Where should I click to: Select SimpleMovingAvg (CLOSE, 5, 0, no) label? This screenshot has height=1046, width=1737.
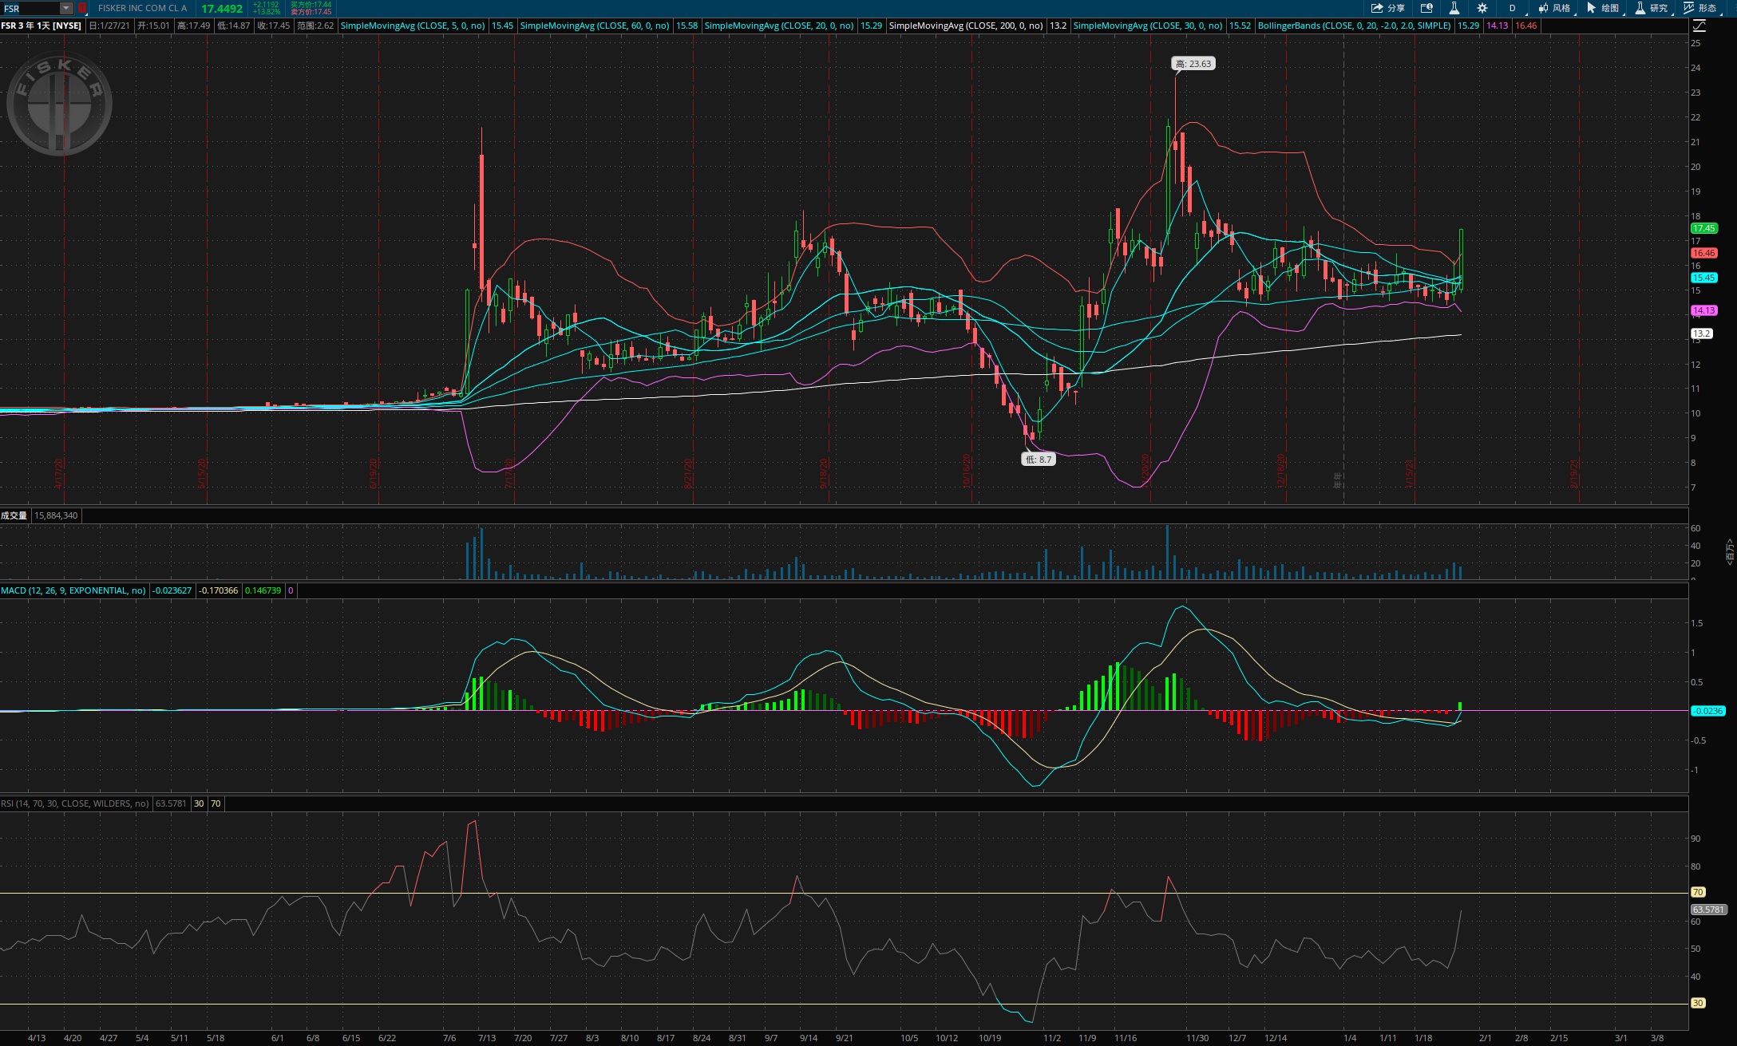click(413, 26)
